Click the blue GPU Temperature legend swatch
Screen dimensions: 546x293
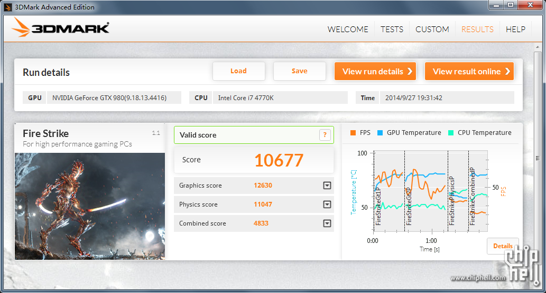coord(380,133)
